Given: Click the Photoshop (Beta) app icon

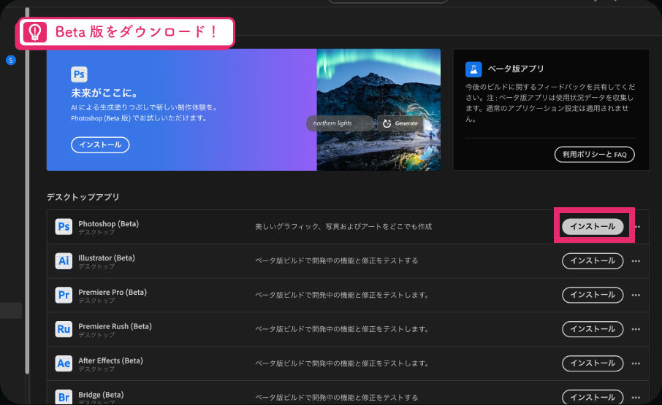Looking at the screenshot, I should [64, 227].
